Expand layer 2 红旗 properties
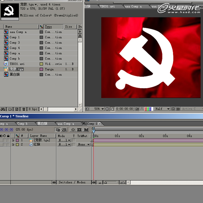This screenshot has width=203, height=203. coord(13,145)
